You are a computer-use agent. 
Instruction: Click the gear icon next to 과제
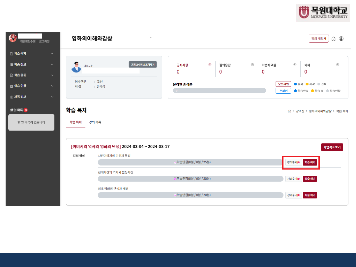(x=338, y=65)
